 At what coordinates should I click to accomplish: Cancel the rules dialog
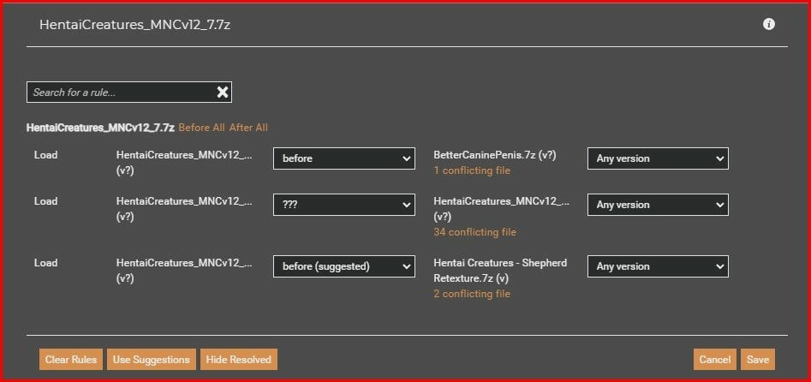click(715, 359)
